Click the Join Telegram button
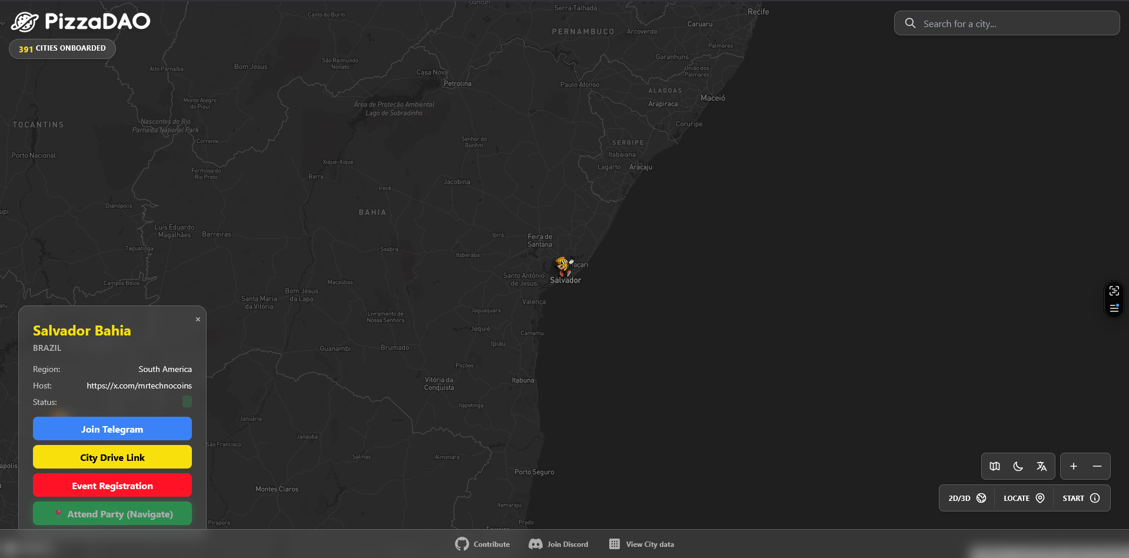 112,429
